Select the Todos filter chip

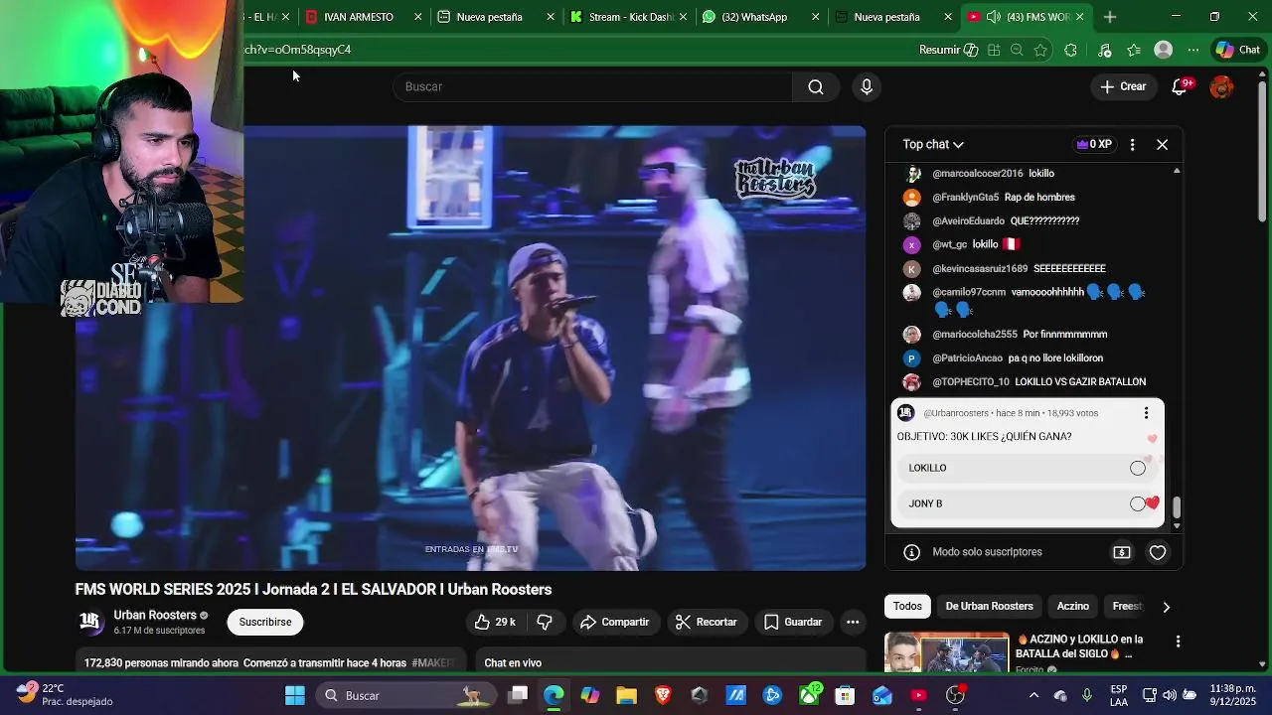click(907, 606)
